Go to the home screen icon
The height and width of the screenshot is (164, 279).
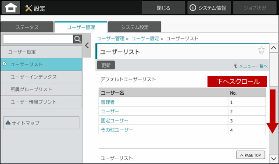click(x=11, y=8)
